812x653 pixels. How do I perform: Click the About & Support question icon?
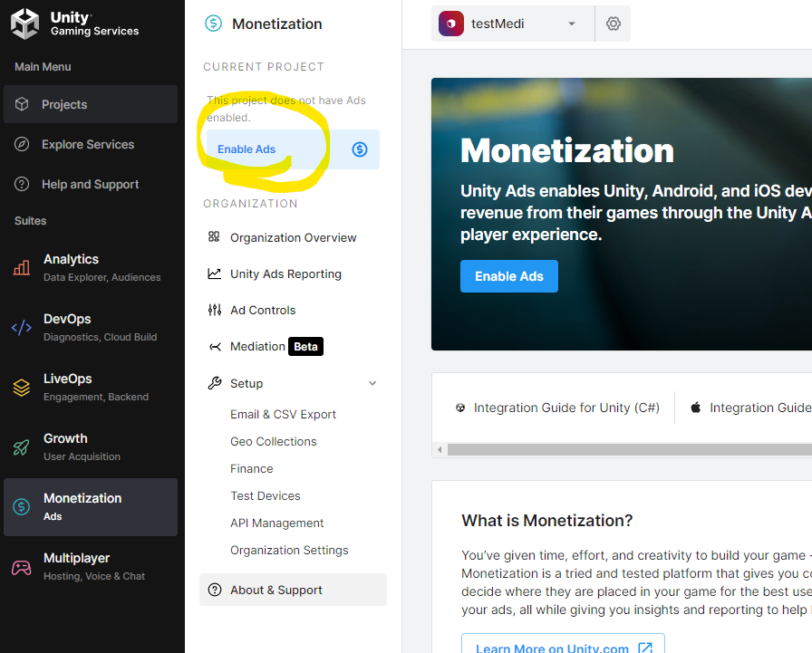point(215,590)
